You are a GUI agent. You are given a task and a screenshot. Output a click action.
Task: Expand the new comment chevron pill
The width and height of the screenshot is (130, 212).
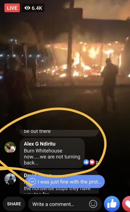[x=65, y=182]
